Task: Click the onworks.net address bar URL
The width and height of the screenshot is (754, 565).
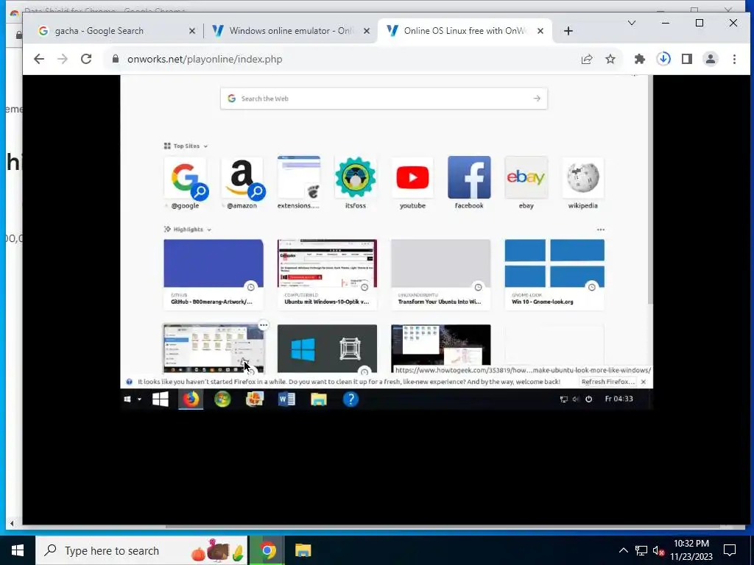Action: pos(205,59)
